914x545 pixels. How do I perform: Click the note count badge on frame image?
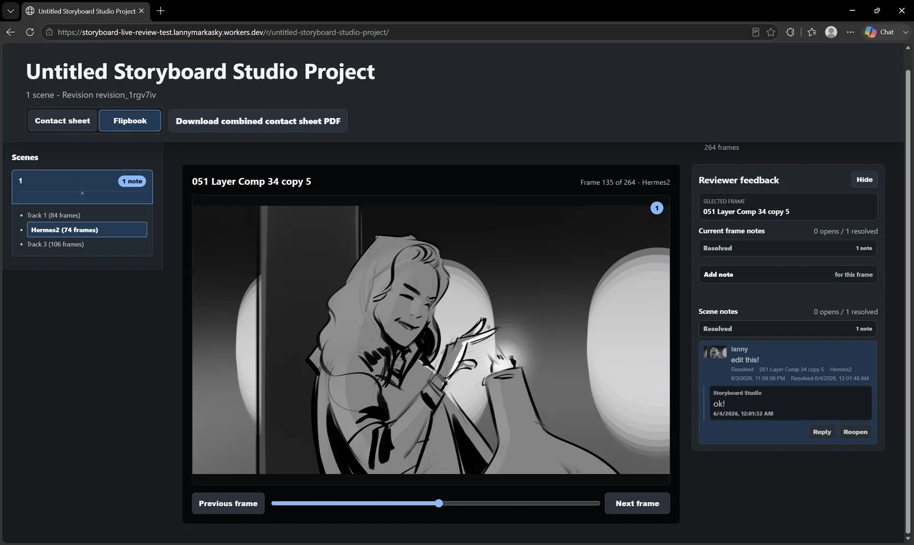(x=657, y=208)
